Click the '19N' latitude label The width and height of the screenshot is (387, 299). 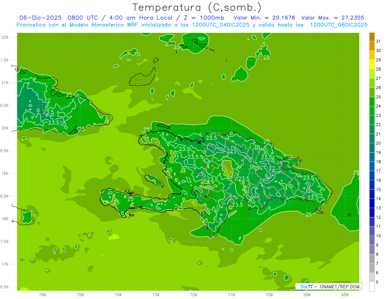pos(5,174)
